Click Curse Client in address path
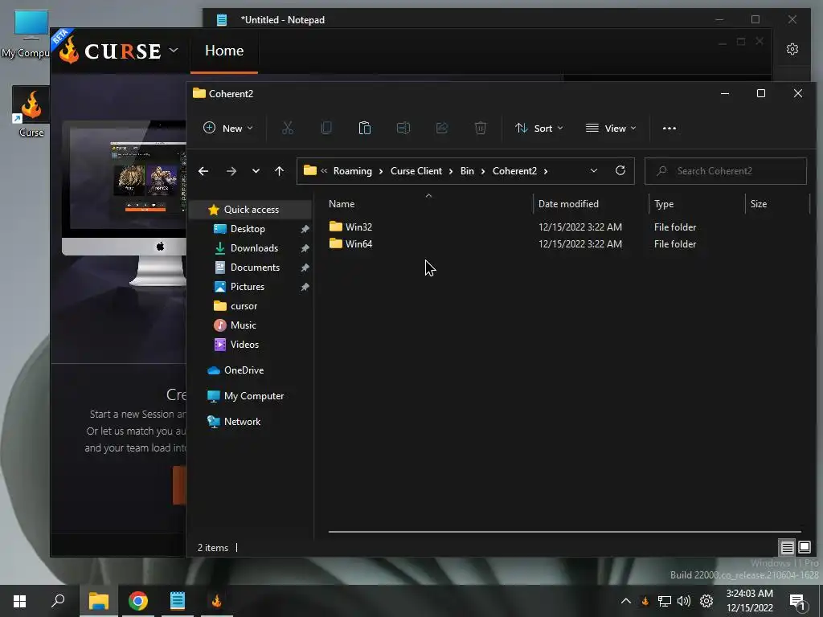Image resolution: width=823 pixels, height=617 pixels. (416, 171)
